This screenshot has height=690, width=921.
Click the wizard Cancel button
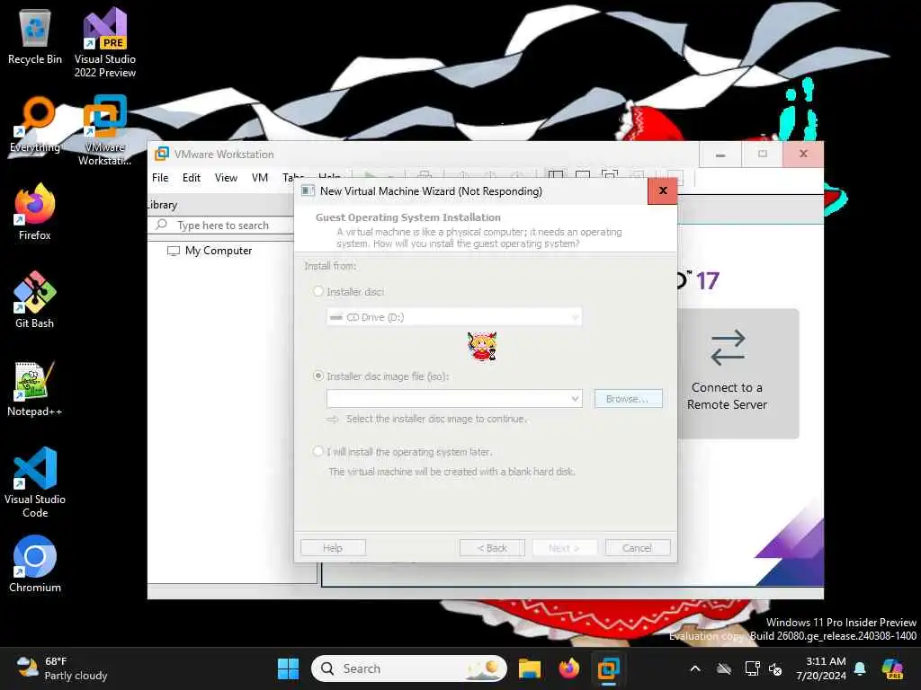click(638, 547)
